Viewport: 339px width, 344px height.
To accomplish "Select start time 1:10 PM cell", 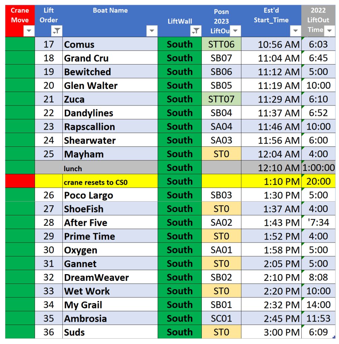I will tap(271, 181).
